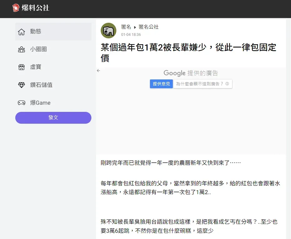Click 為什麼會顯示這則廣告？ button
This screenshot has height=239, width=291.
[x=203, y=84]
